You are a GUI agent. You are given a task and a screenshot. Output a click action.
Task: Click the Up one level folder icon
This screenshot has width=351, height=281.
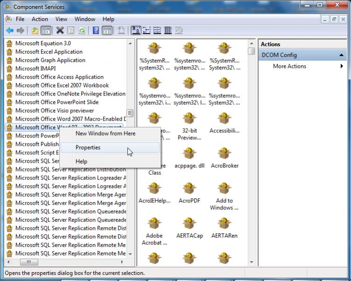[x=35, y=31]
